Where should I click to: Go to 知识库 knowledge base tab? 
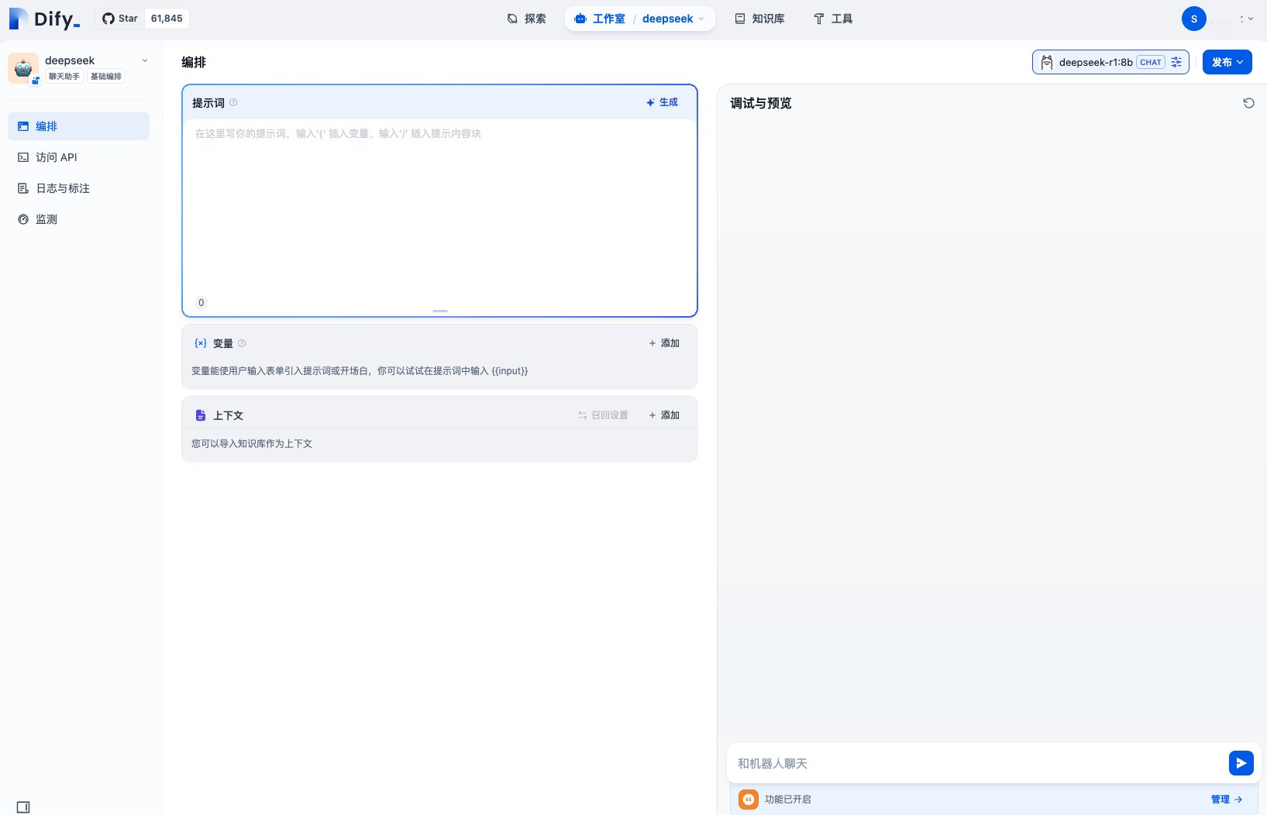759,19
